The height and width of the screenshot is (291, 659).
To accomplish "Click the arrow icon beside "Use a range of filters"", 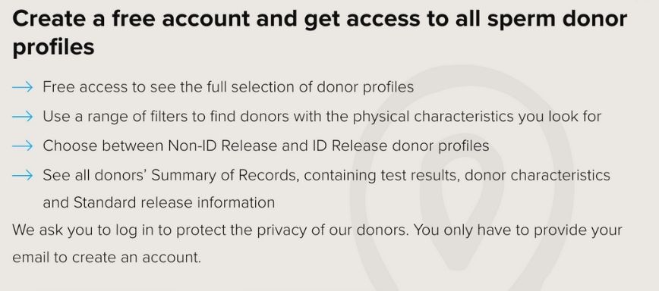I will coord(22,117).
